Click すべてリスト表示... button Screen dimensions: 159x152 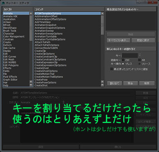pos(118,40)
